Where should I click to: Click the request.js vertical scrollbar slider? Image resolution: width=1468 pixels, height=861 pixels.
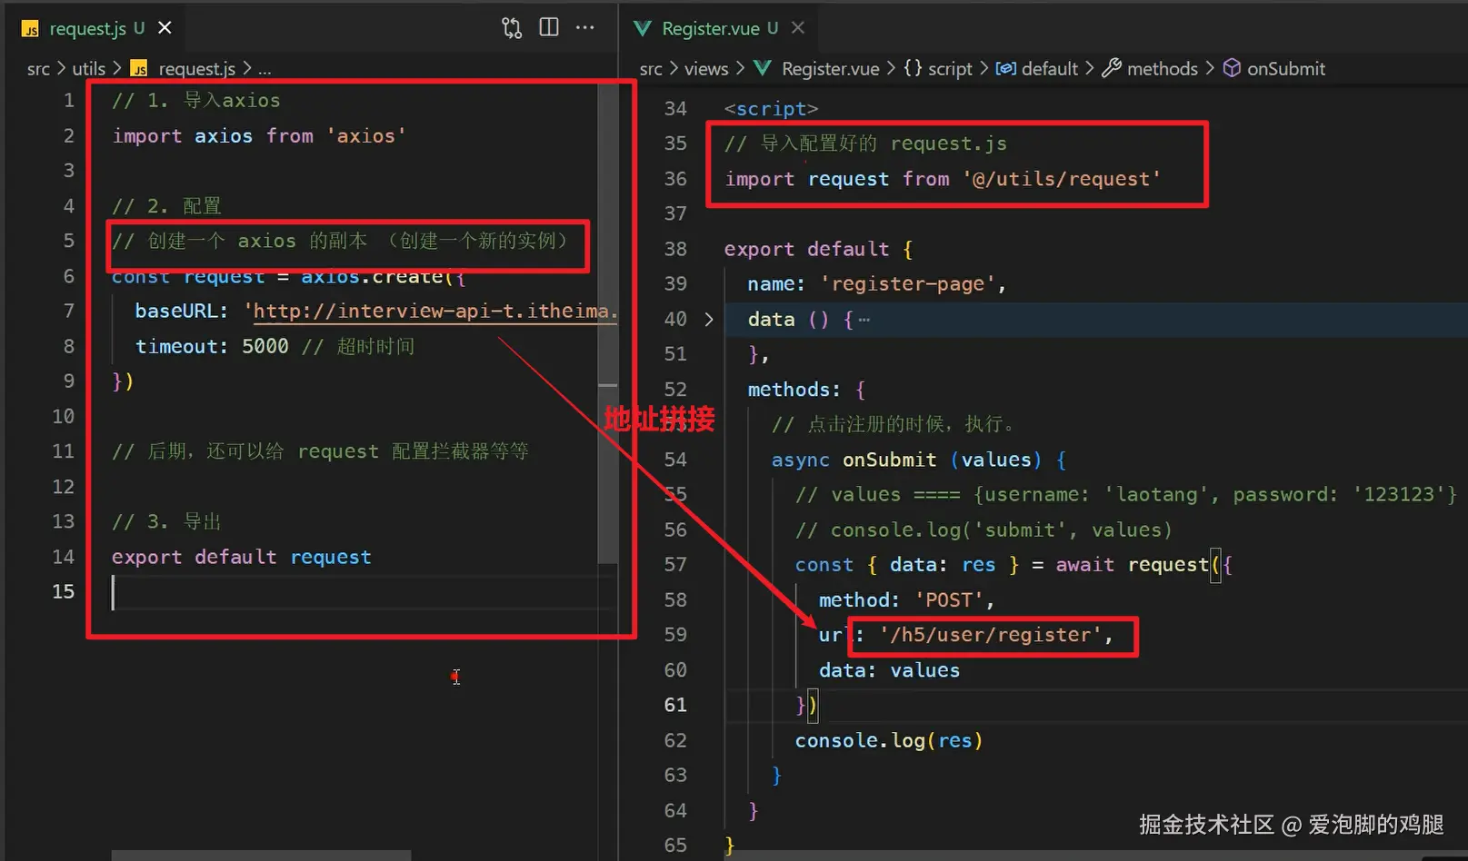[607, 324]
